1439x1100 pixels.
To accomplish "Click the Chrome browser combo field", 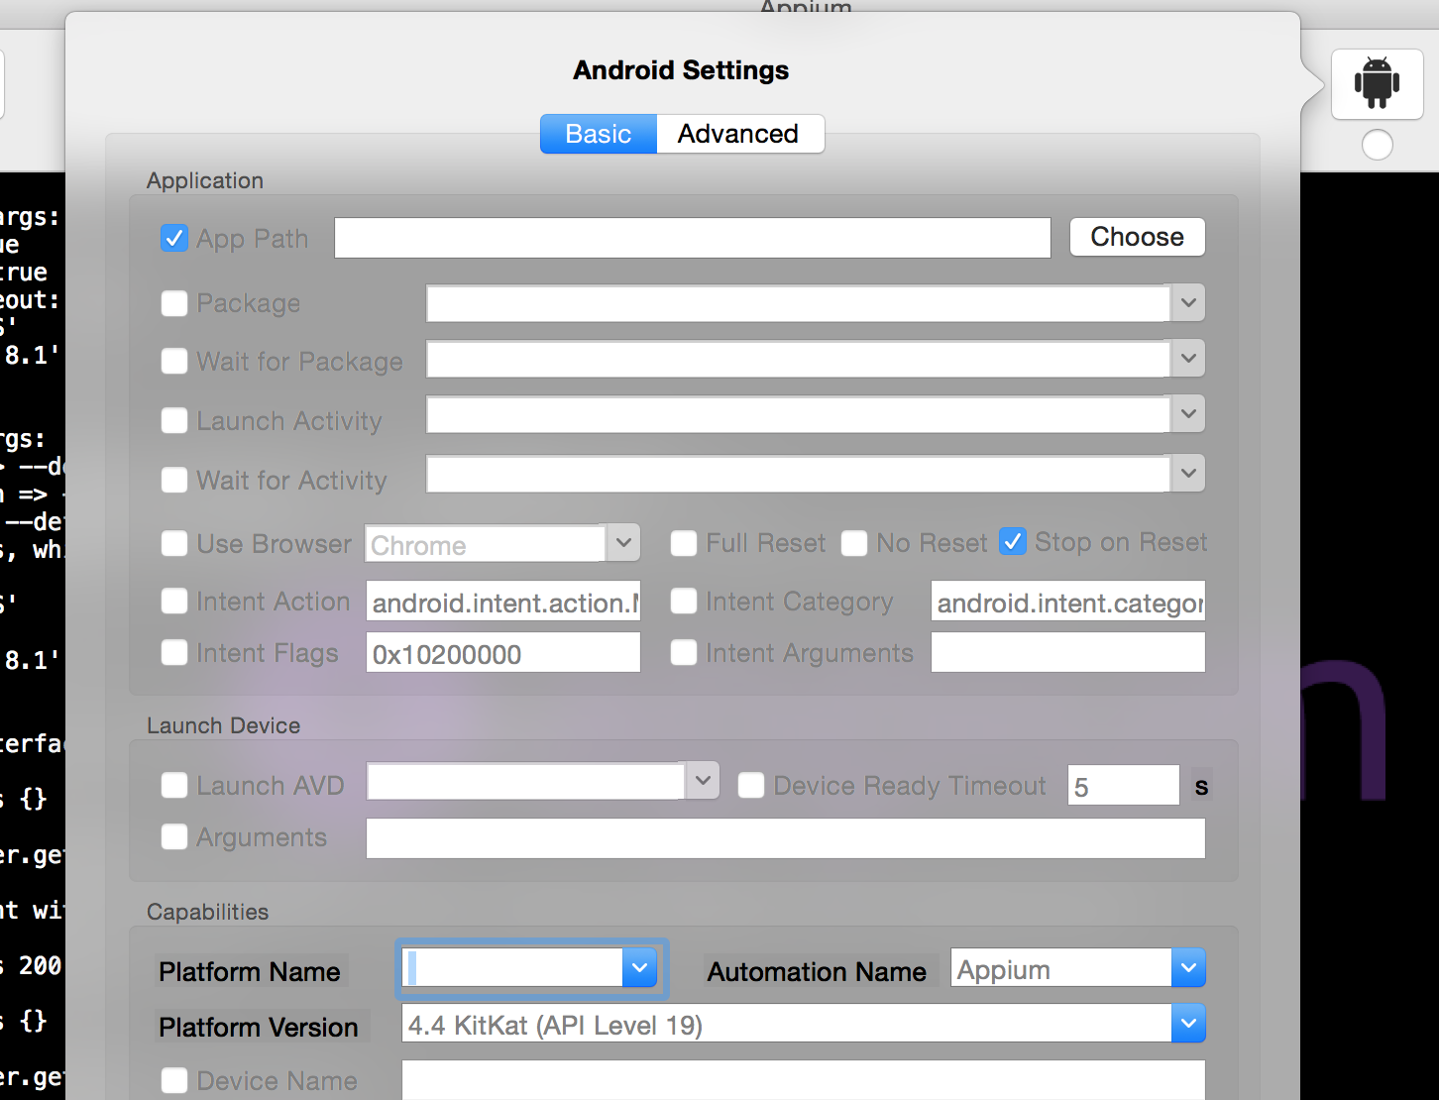I will coord(486,543).
